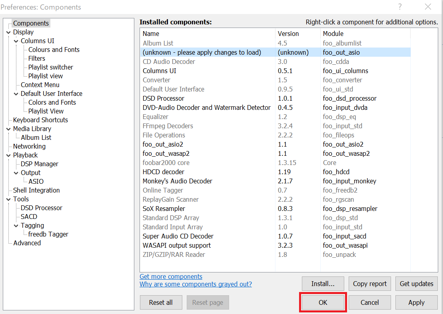Screen dimensions: 443x314
Task: Collapse the Tagging tree node
Action: [x=16, y=226]
